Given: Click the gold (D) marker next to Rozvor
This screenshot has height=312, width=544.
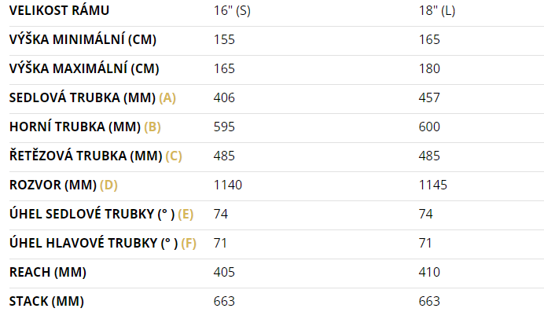Looking at the screenshot, I should click(108, 185).
